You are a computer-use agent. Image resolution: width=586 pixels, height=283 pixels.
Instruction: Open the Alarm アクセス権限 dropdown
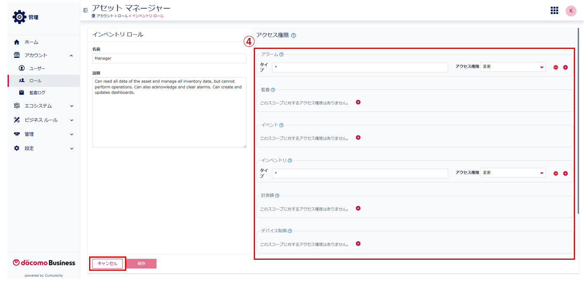click(513, 67)
